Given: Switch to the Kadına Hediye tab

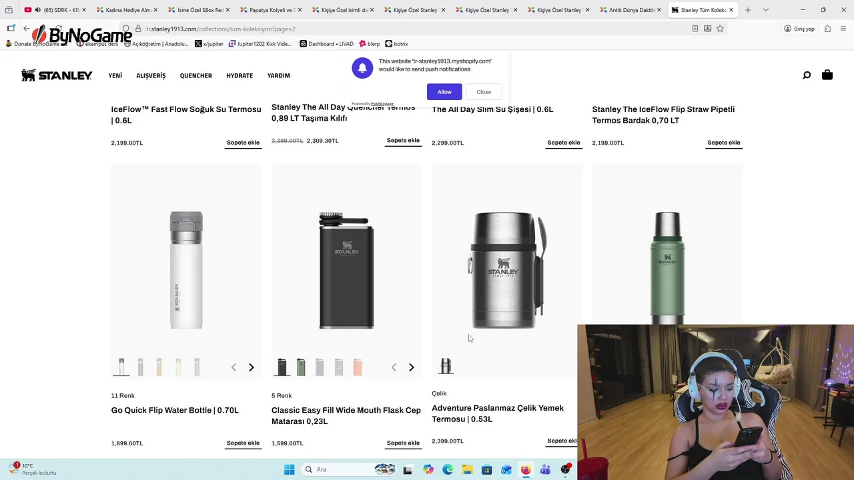Looking at the screenshot, I should click(x=128, y=10).
